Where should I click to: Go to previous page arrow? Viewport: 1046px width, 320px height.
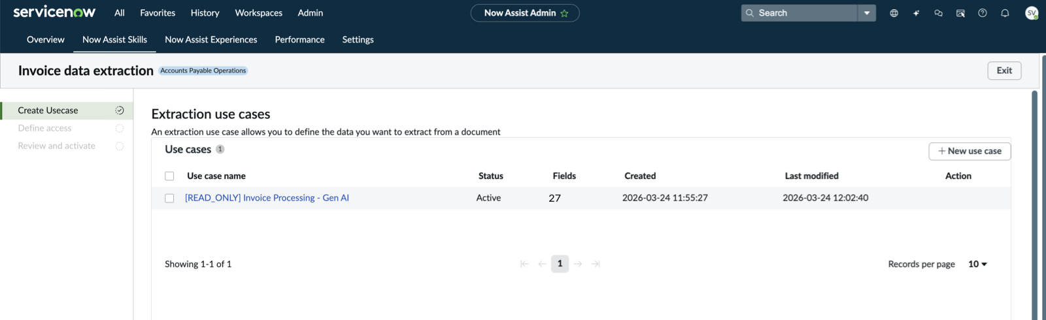542,264
